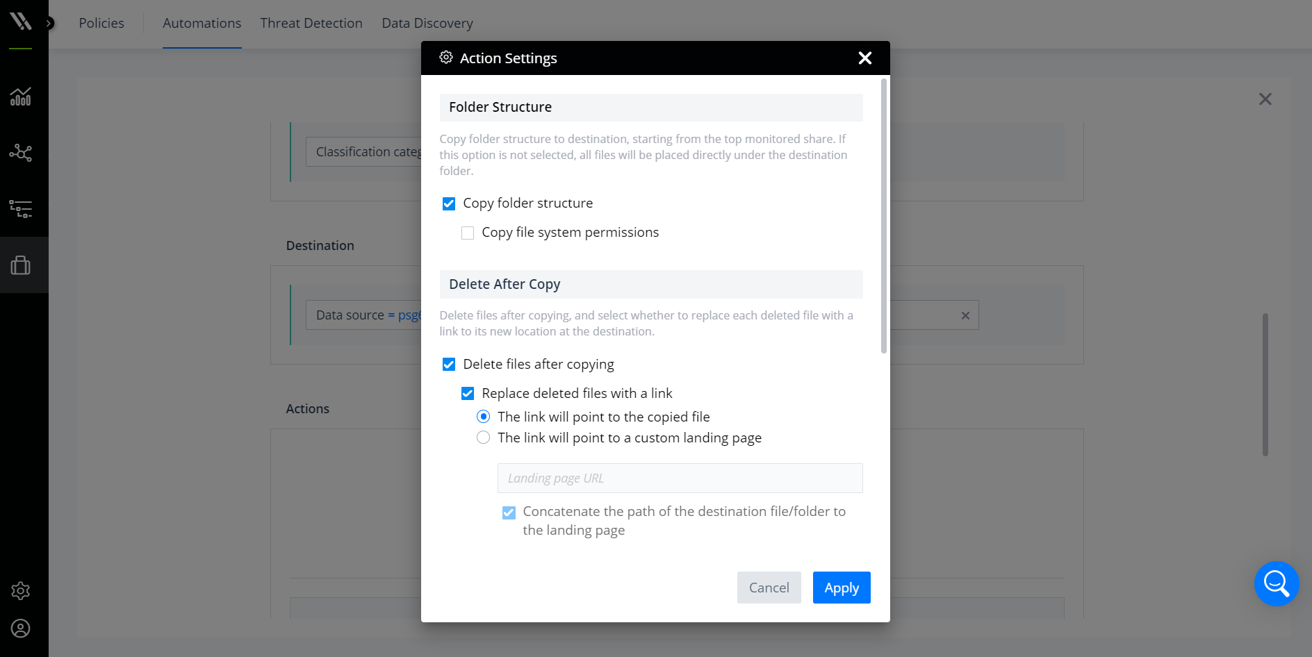The height and width of the screenshot is (657, 1312).
Task: Cancel the Action Settings dialog
Action: pos(769,588)
